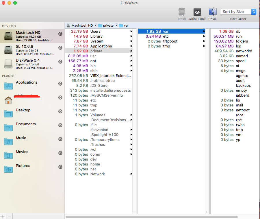Screen dimensions: 260x219
Task: Refresh the Music place
Action: tap(60, 139)
